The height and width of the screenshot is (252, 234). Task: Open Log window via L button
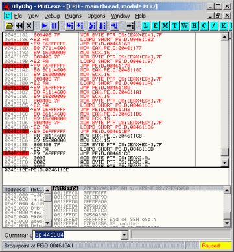pyautogui.click(x=146, y=26)
